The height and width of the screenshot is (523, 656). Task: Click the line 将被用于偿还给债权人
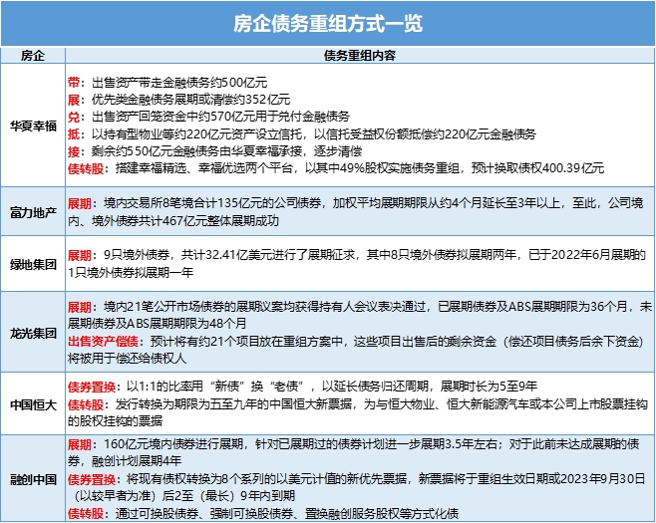coord(128,359)
